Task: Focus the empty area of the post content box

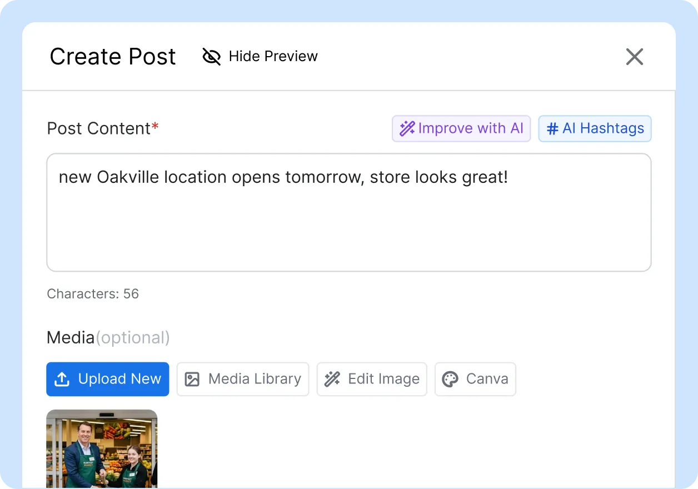Action: pos(348,233)
